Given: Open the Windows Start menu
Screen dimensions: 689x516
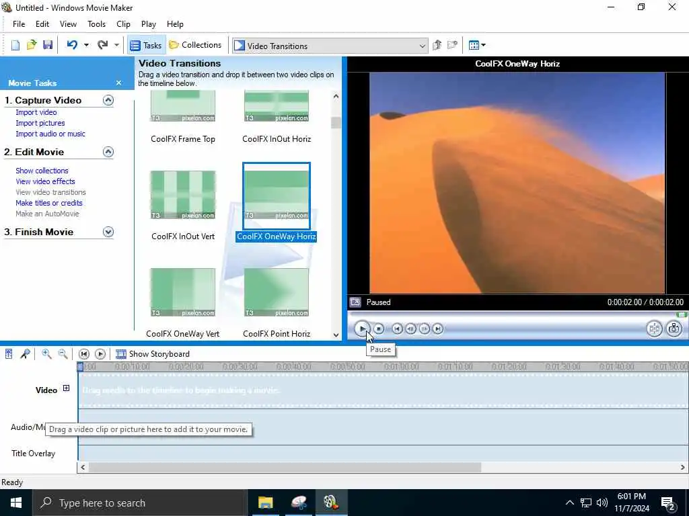Looking at the screenshot, I should (x=16, y=503).
